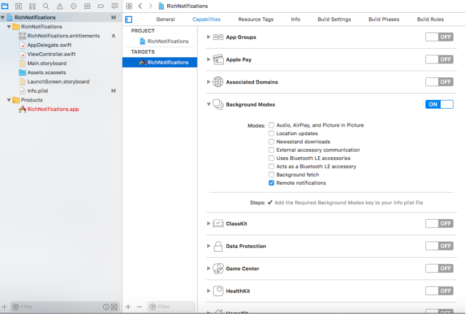Click the HealthKit heart icon
The width and height of the screenshot is (472, 314).
point(218,291)
